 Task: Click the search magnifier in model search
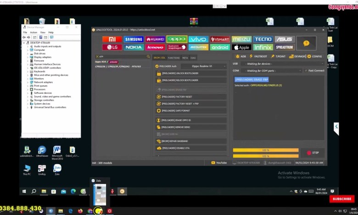[148, 56]
